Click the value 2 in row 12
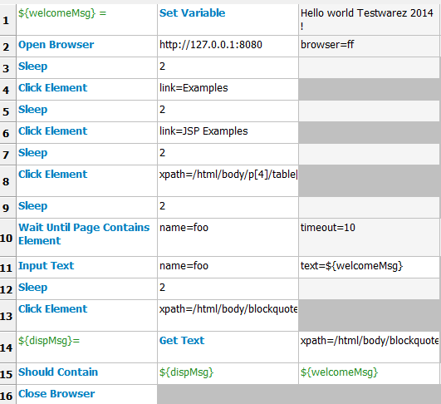 tap(228, 288)
